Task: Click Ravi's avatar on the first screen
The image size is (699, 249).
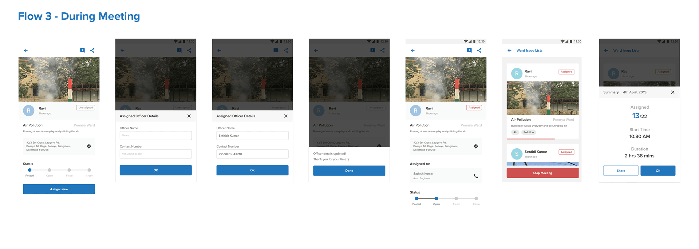Action: point(29,111)
